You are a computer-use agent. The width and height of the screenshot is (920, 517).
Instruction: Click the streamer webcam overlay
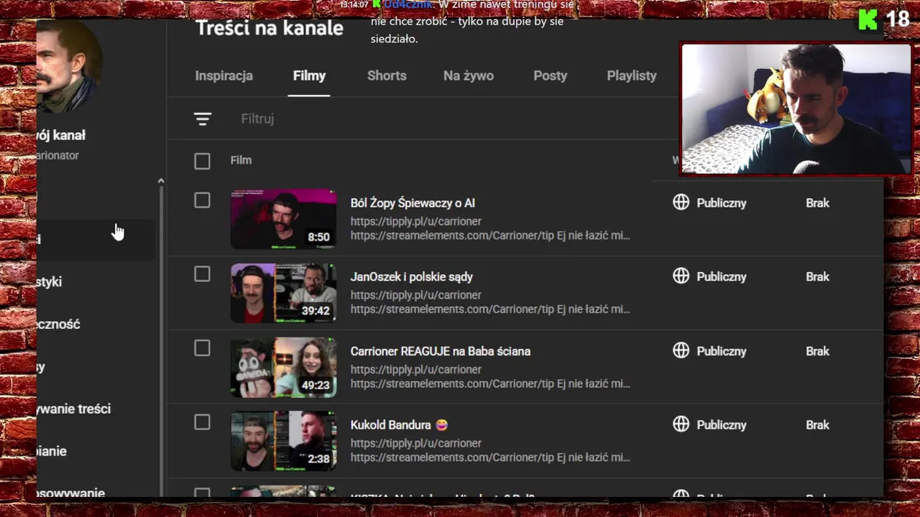[x=796, y=108]
